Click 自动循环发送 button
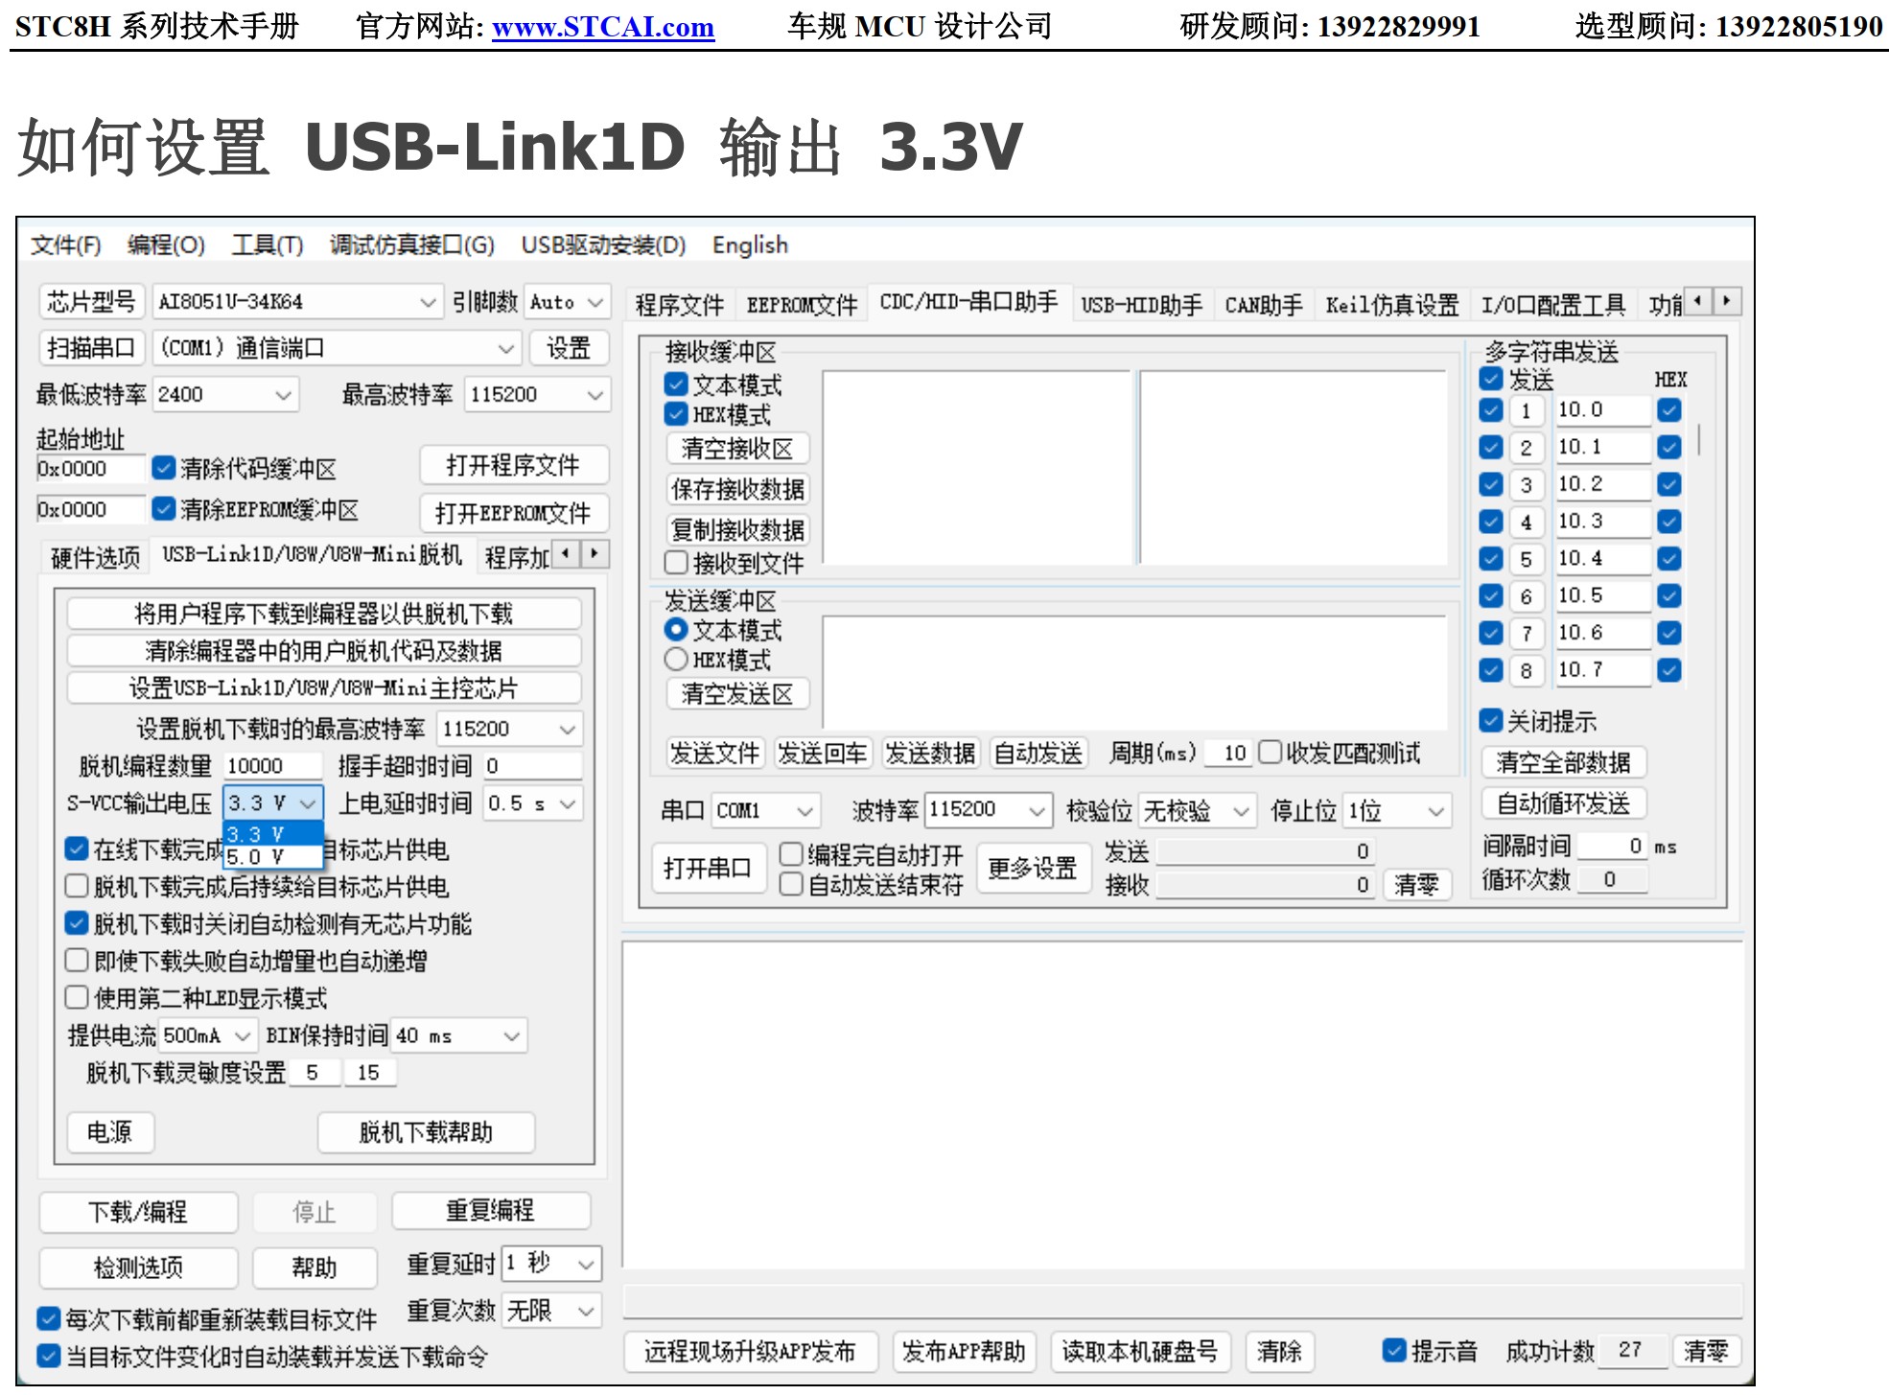This screenshot has height=1395, width=1889. click(x=1563, y=803)
